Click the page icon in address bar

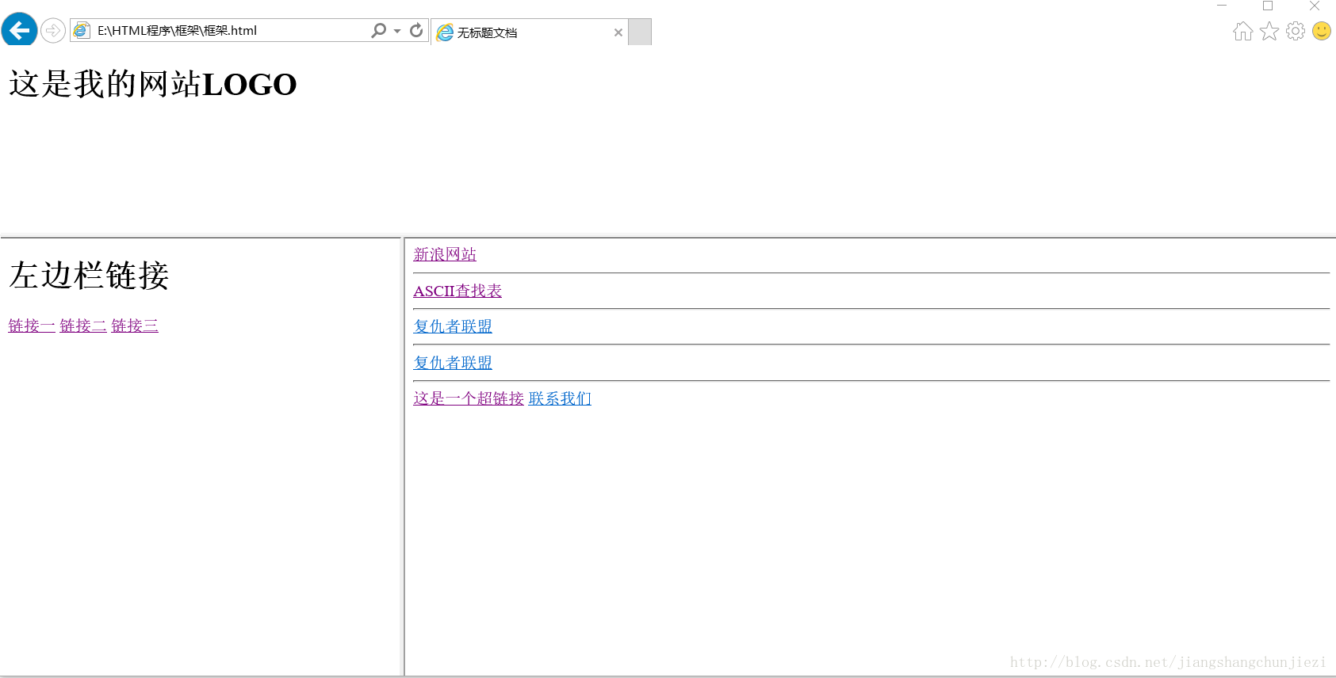(81, 30)
